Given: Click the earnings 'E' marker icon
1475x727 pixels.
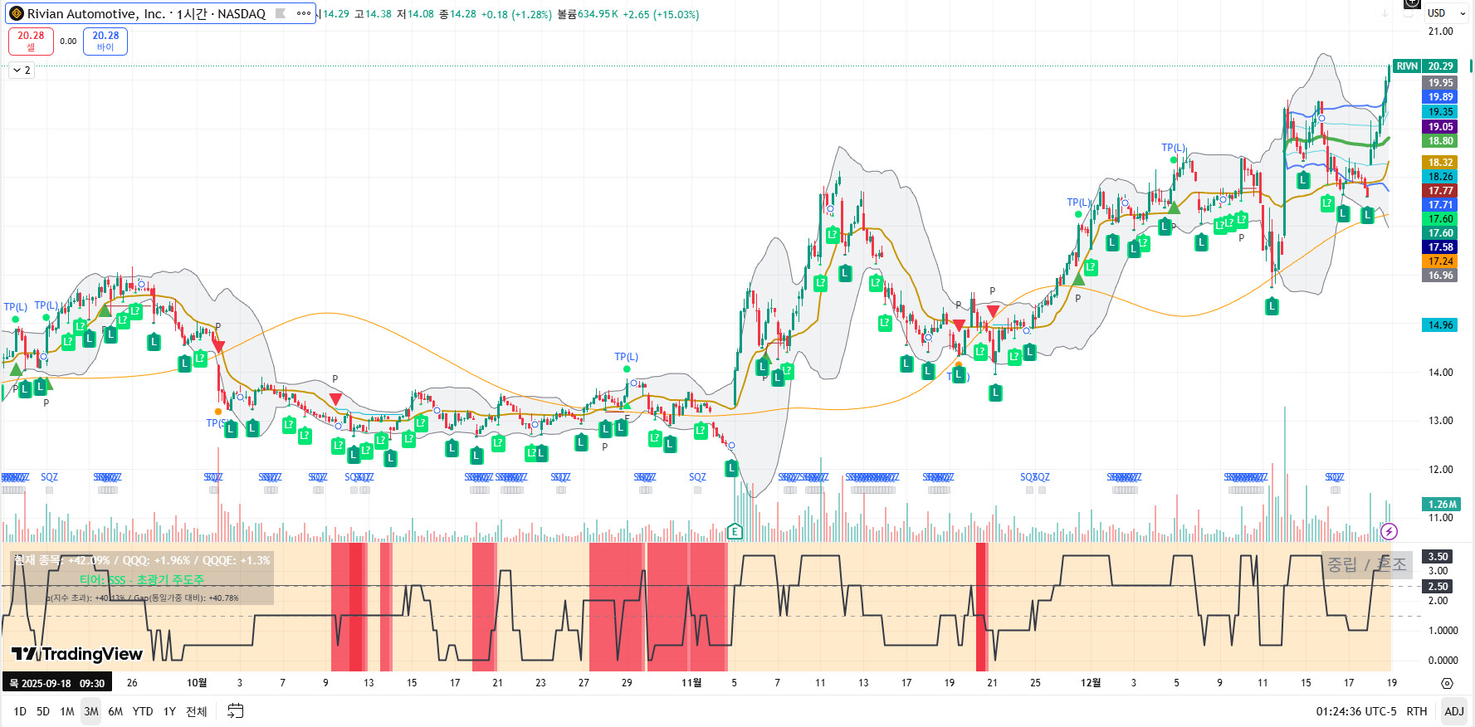Looking at the screenshot, I should coord(735,531).
